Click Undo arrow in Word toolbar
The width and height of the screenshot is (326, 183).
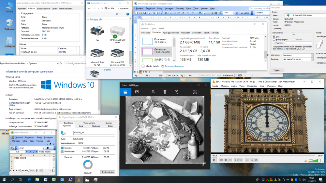tap(187, 13)
